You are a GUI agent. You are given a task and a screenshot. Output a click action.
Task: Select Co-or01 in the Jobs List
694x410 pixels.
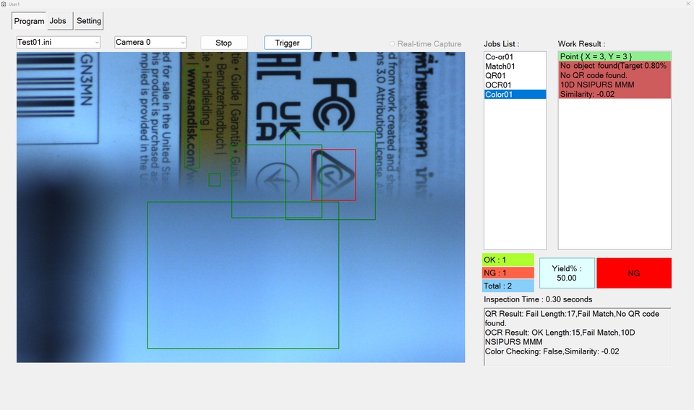pos(515,56)
